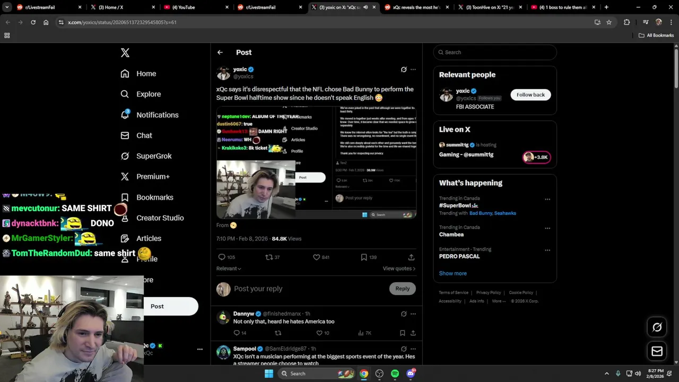
Task: Expand More footer links
Action: click(499, 301)
